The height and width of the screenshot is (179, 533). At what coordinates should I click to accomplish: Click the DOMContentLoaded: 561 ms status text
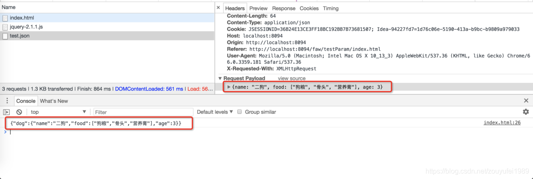(x=149, y=89)
